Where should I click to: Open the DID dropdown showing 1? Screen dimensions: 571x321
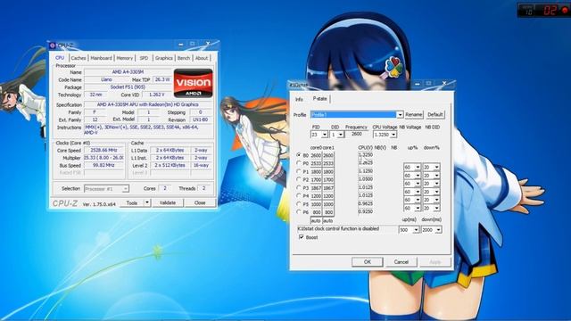[341, 135]
